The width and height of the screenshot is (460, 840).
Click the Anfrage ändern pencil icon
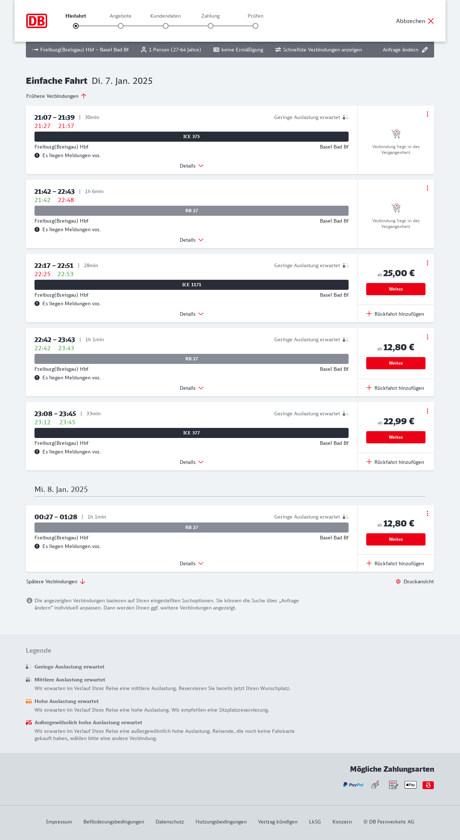(x=425, y=50)
